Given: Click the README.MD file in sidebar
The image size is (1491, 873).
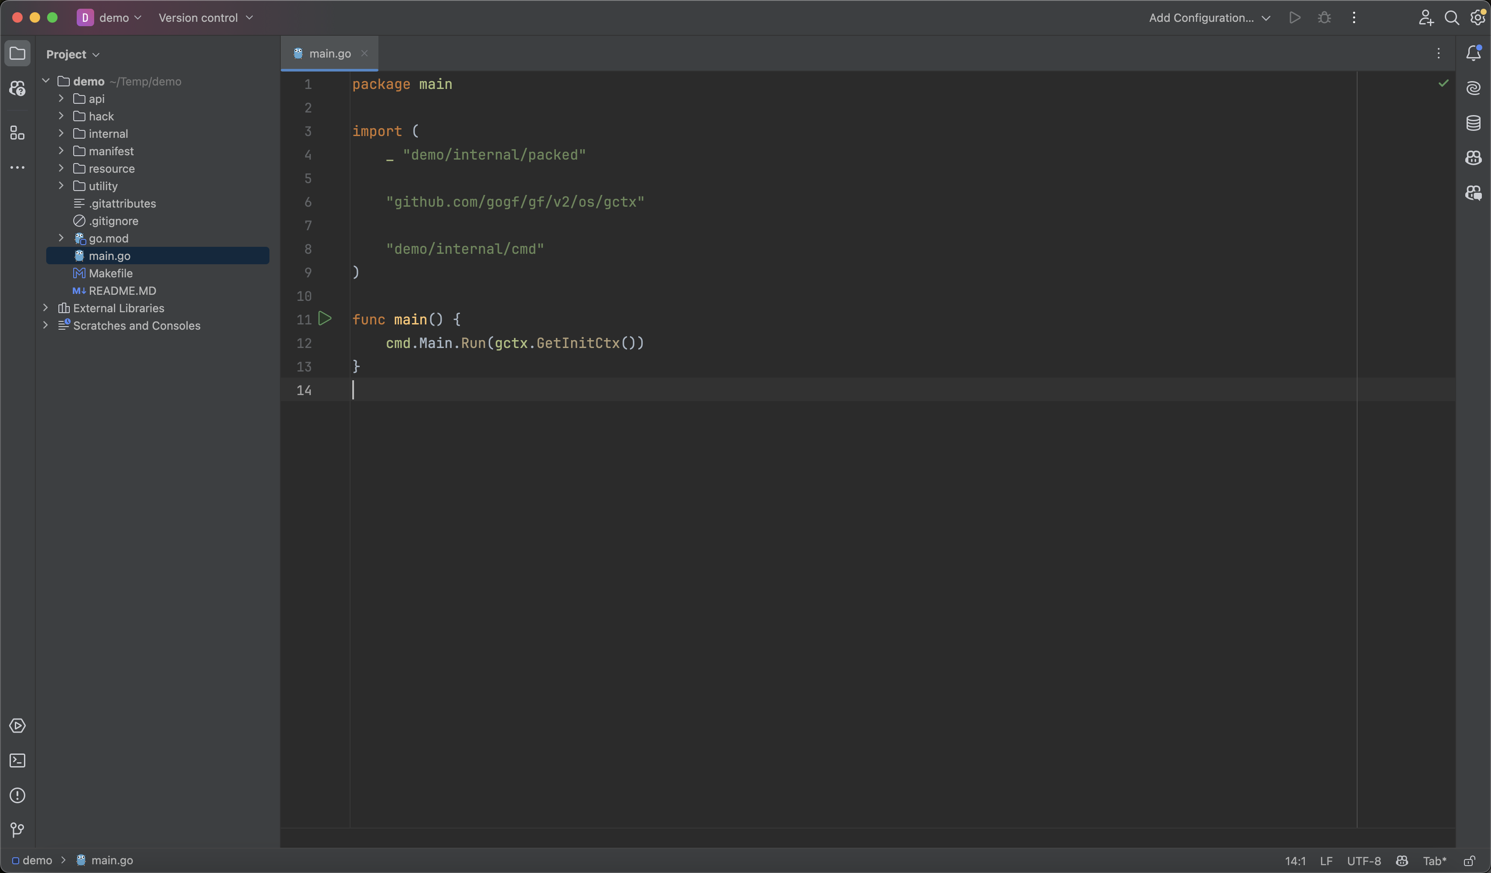Looking at the screenshot, I should pyautogui.click(x=122, y=291).
